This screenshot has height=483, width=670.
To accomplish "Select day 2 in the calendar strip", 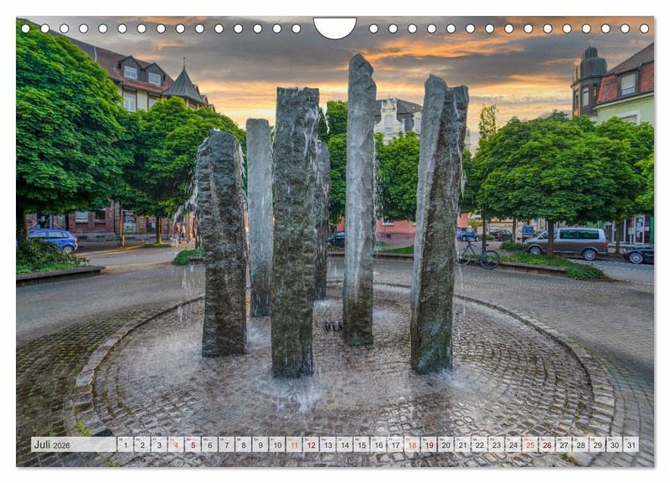I will tap(142, 444).
